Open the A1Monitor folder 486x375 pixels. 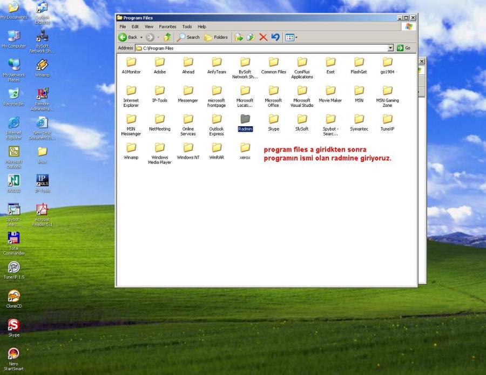(131, 66)
